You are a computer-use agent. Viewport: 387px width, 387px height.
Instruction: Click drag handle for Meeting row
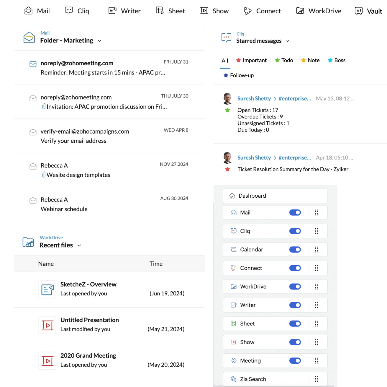coord(317,361)
